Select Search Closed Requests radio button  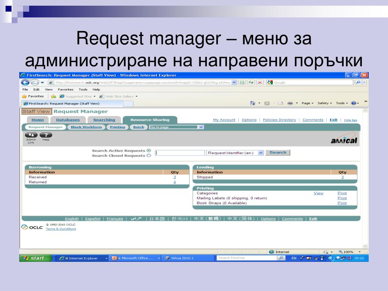click(x=149, y=156)
